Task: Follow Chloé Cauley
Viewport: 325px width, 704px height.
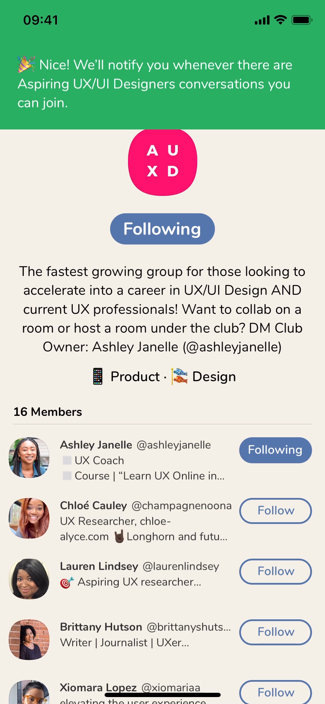Action: coord(275,511)
